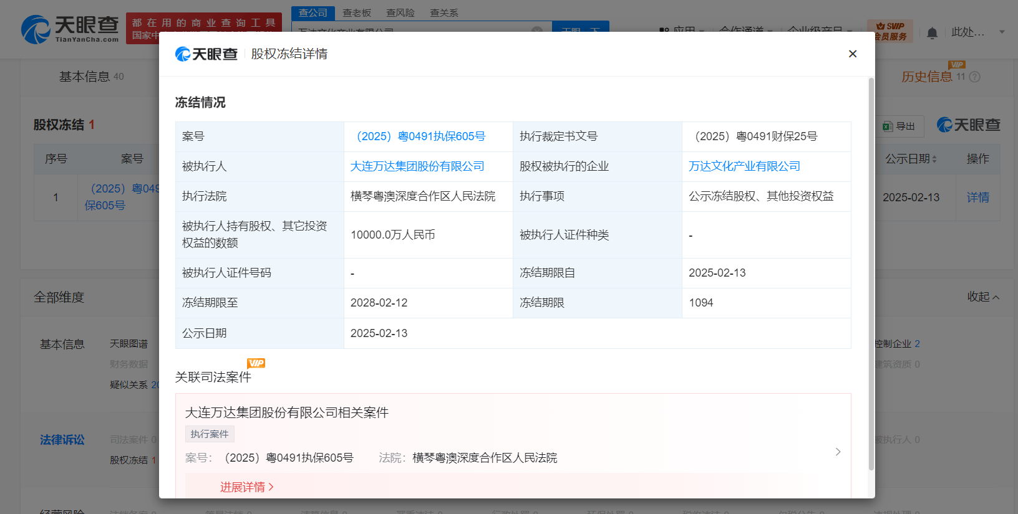Image resolution: width=1018 pixels, height=514 pixels.
Task: Open 基本信息 40 tab
Action: pyautogui.click(x=91, y=77)
